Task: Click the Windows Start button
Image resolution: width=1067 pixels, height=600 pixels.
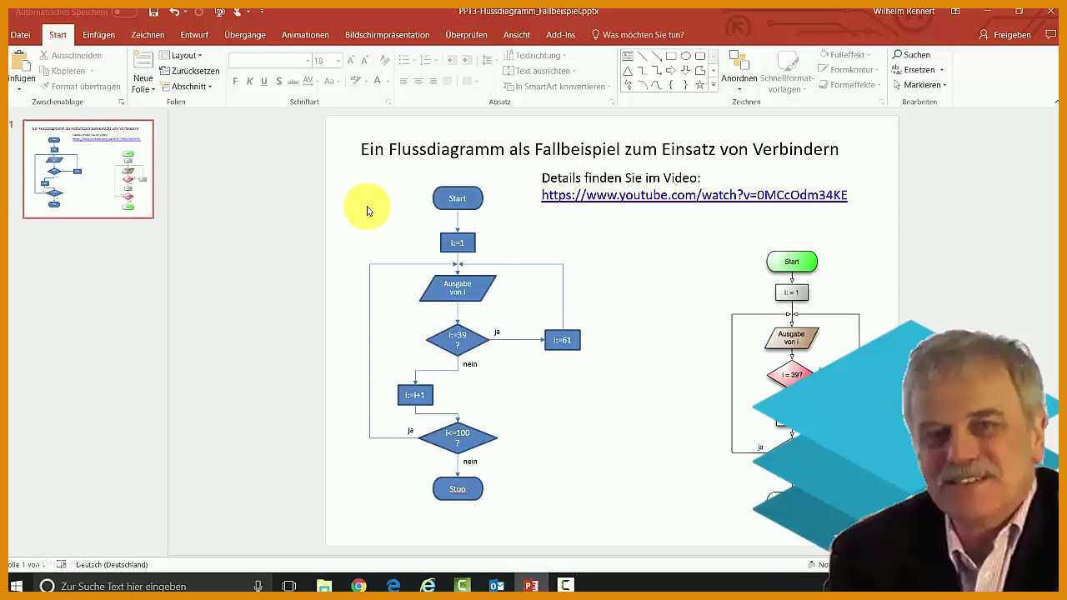Action: click(x=17, y=586)
